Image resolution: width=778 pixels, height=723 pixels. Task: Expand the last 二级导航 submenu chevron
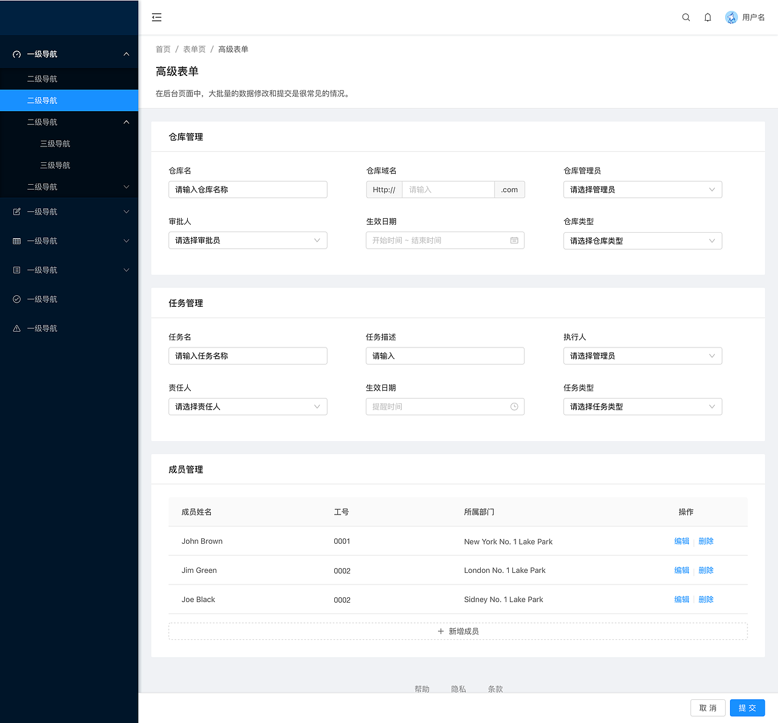pos(126,187)
